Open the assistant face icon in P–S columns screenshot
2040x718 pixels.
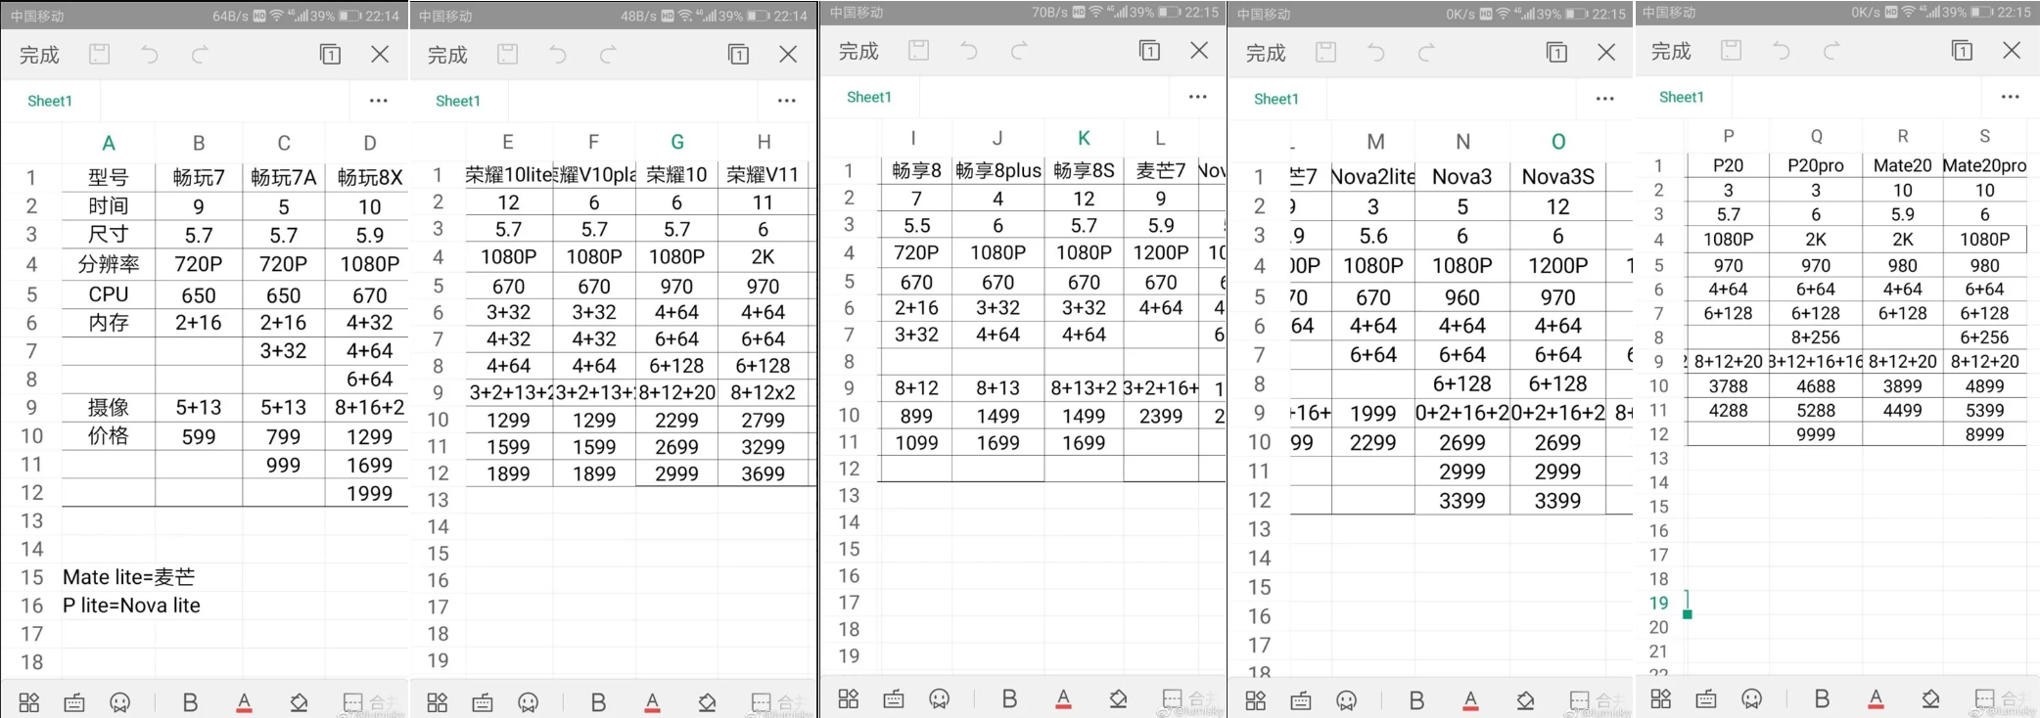[1752, 698]
